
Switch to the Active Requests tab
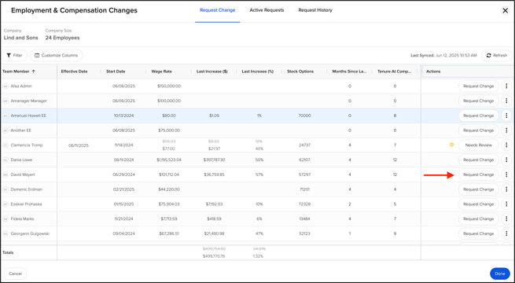tap(267, 10)
